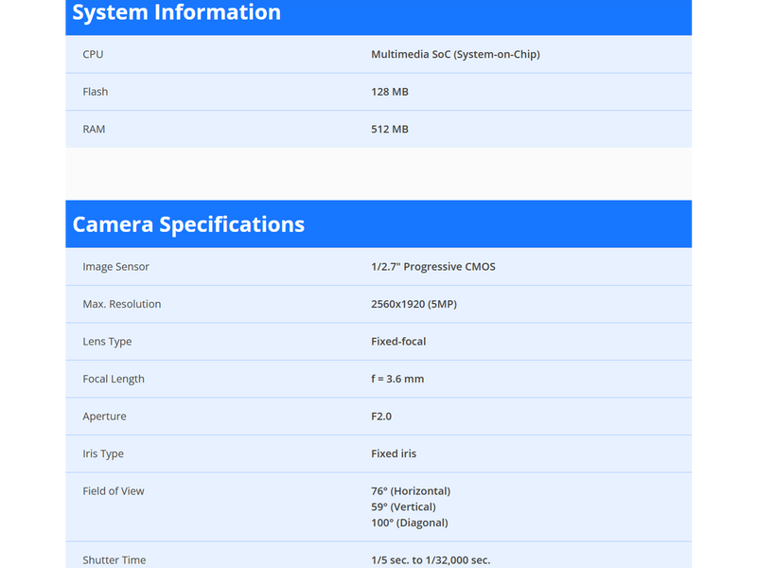Select the Flash row label
Screen dimensions: 757x568
click(96, 92)
